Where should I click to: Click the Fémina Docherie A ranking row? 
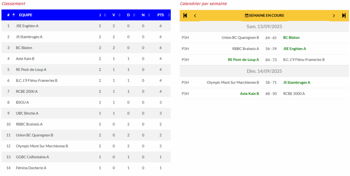pos(86,168)
